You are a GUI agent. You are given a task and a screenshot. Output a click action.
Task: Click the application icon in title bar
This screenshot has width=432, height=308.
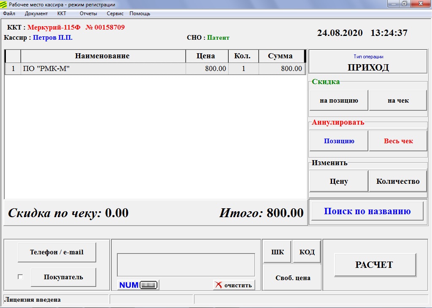point(4,5)
